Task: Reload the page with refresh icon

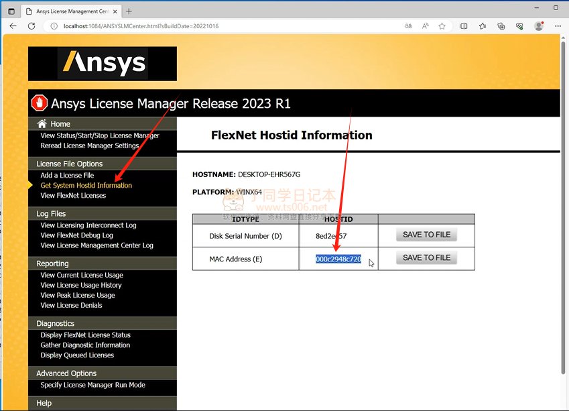Action: coord(31,26)
